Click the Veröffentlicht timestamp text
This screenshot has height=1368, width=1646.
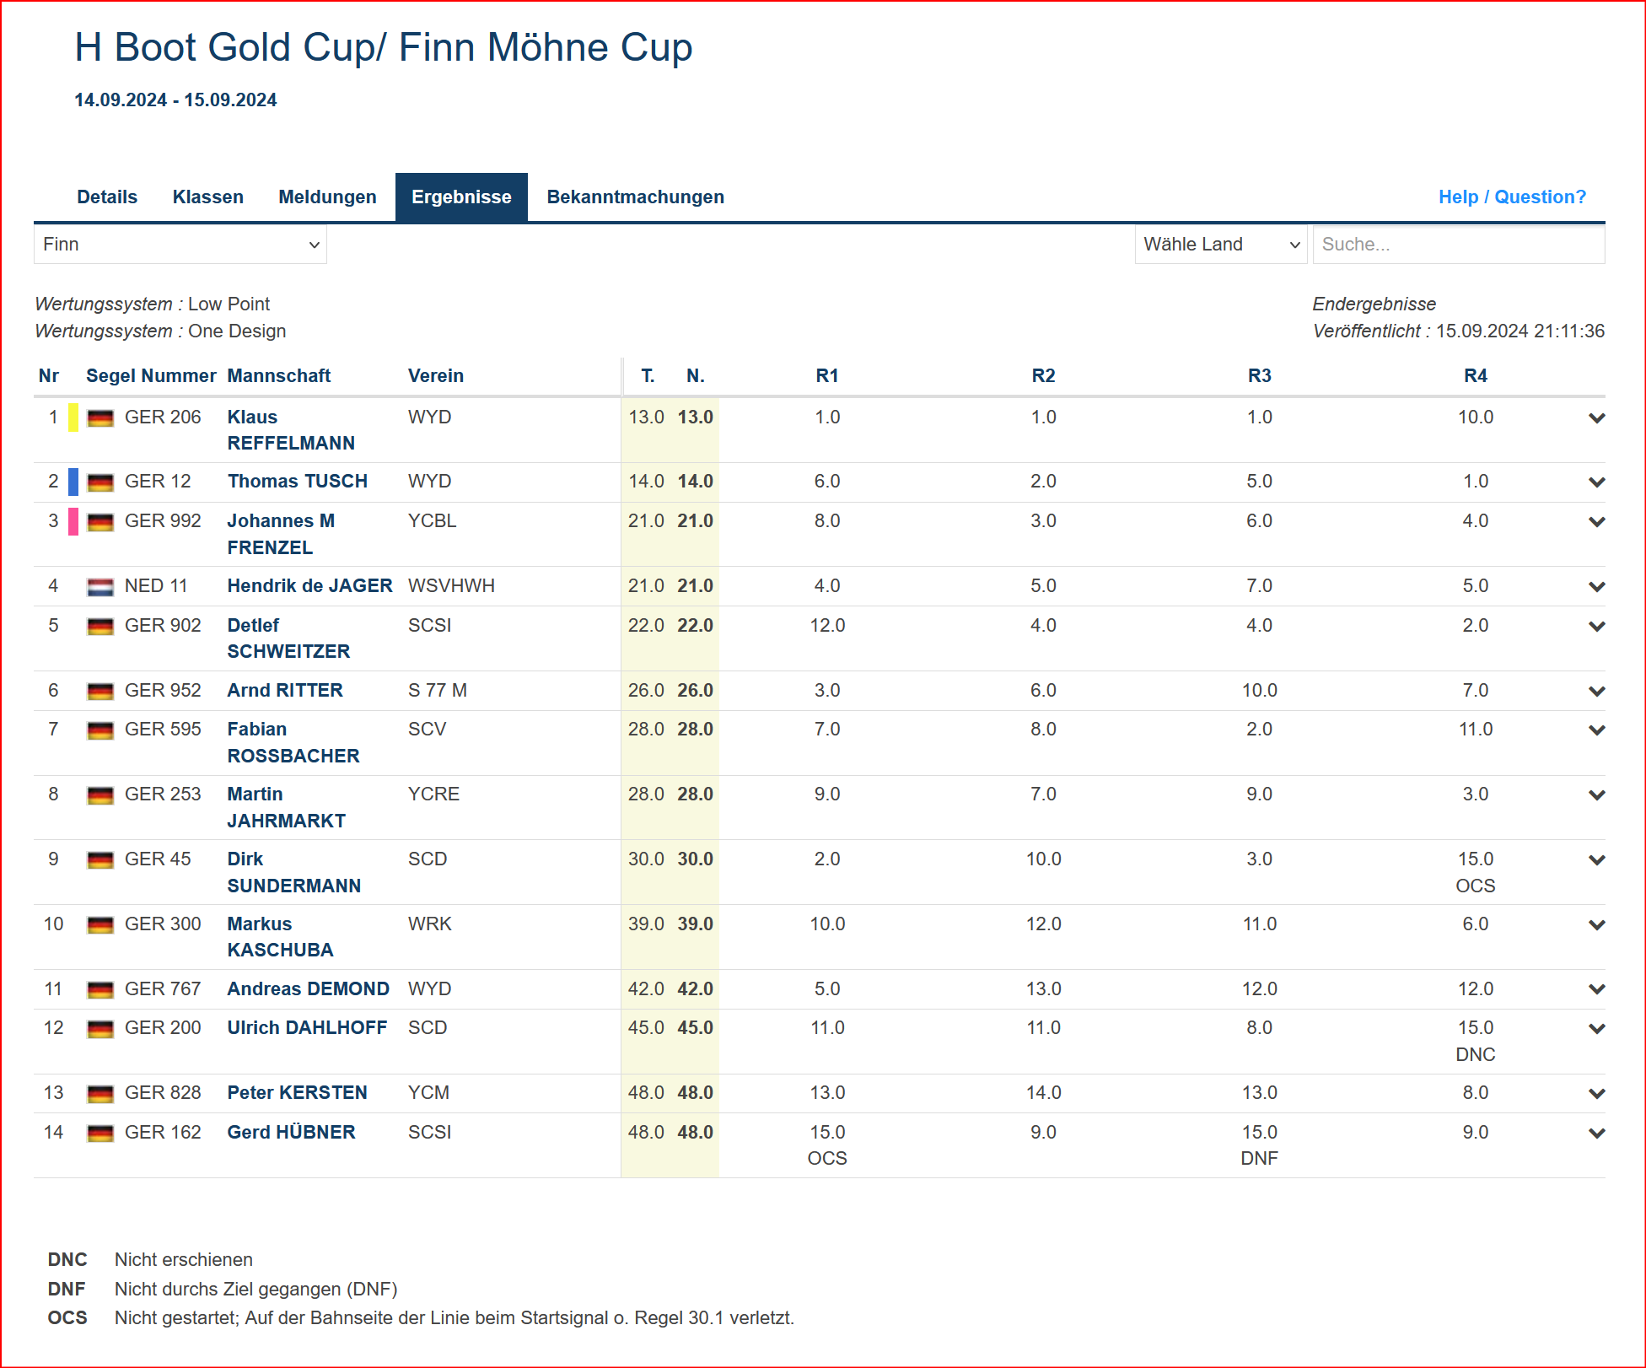[1458, 331]
